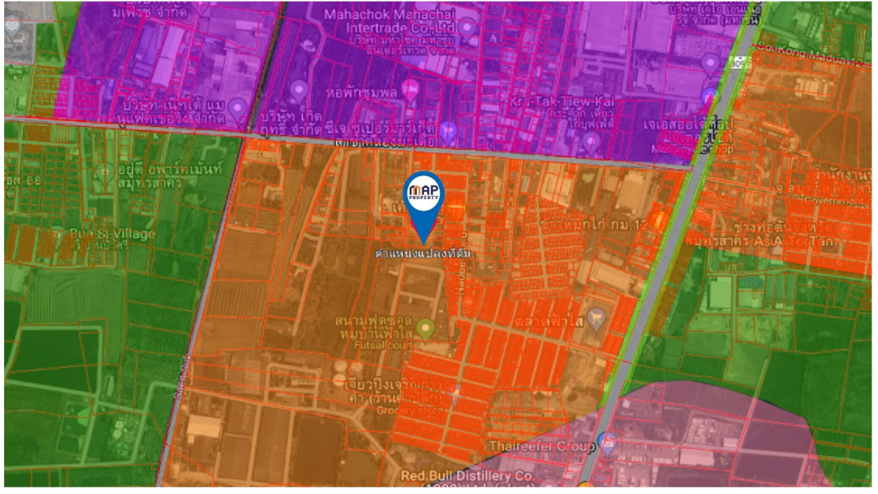The height and width of the screenshot is (494, 878).
Task: Select the สมุทรสาคร AsiA TorTan label
Action: pyautogui.click(x=759, y=242)
